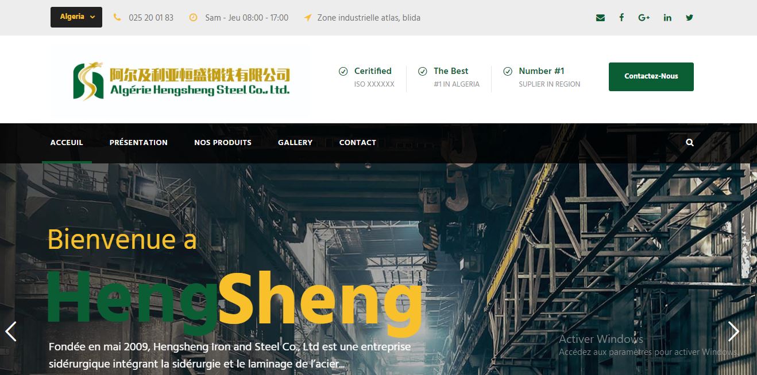
Task: Click the location arrow icon near Zone industrielle
Action: (x=308, y=18)
